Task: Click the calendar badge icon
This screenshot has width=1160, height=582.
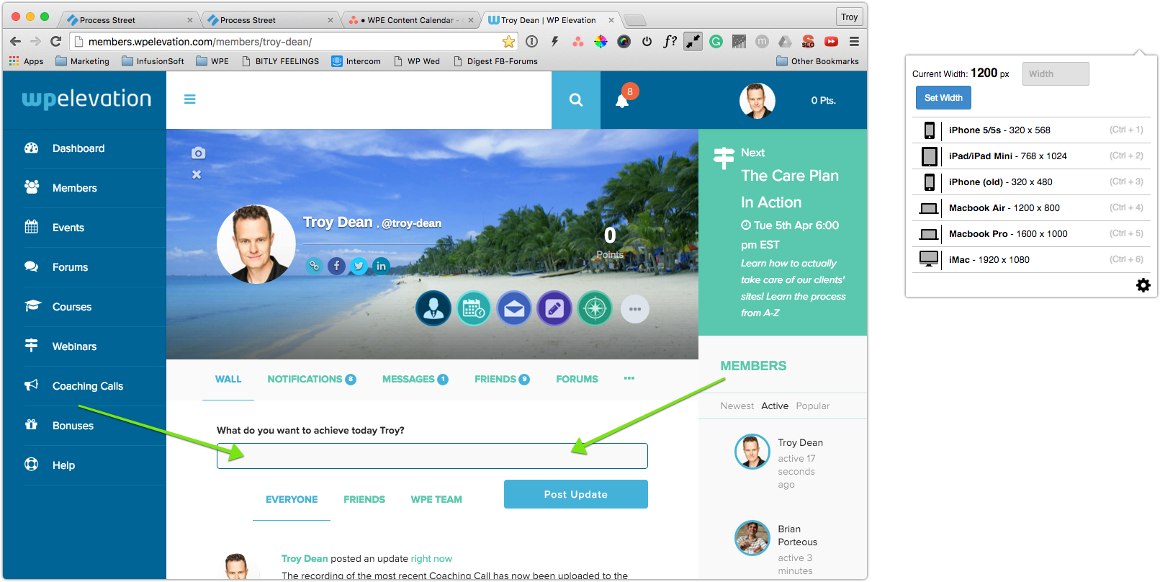Action: click(474, 309)
